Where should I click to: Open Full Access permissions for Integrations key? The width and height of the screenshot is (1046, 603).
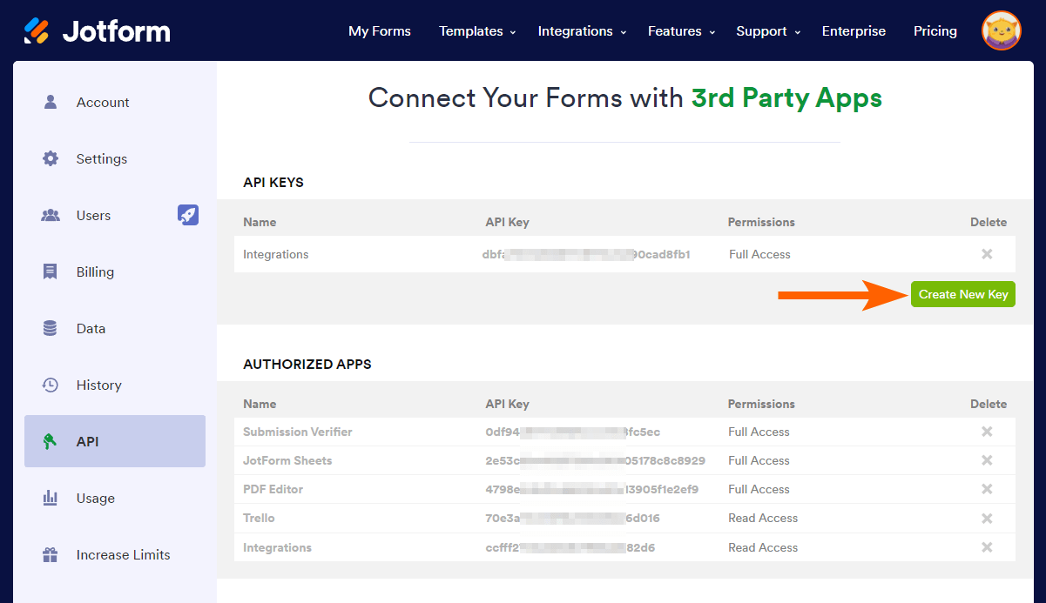point(759,254)
